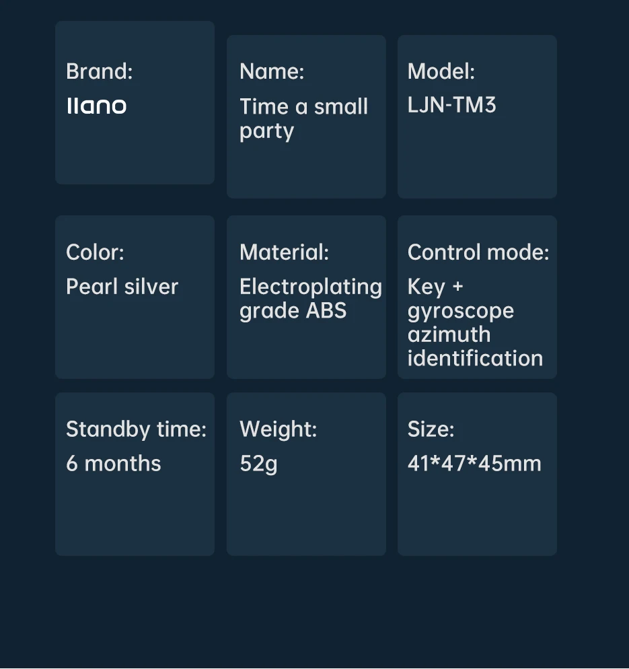
Task: Click the 'Key +' text
Action: click(435, 287)
